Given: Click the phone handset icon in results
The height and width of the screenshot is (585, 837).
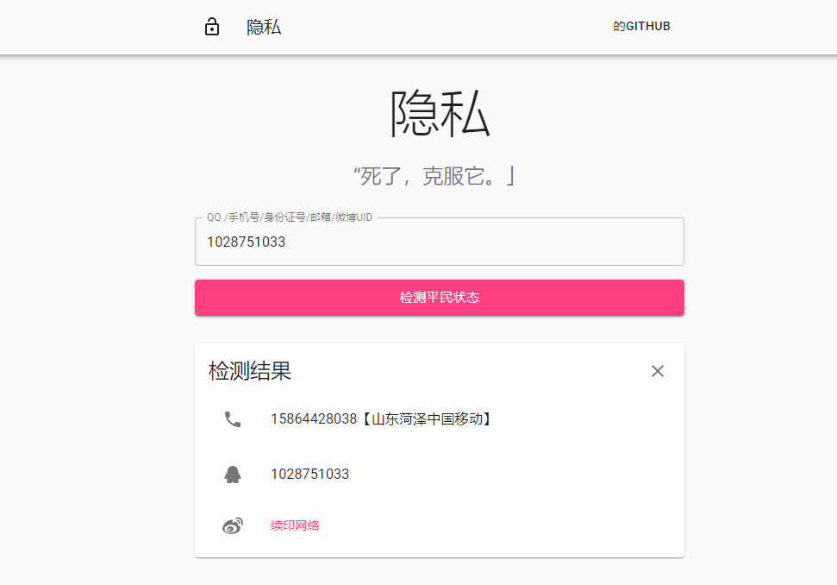Looking at the screenshot, I should [233, 419].
